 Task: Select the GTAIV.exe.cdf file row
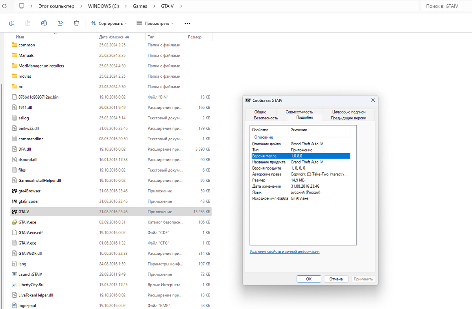point(111,232)
